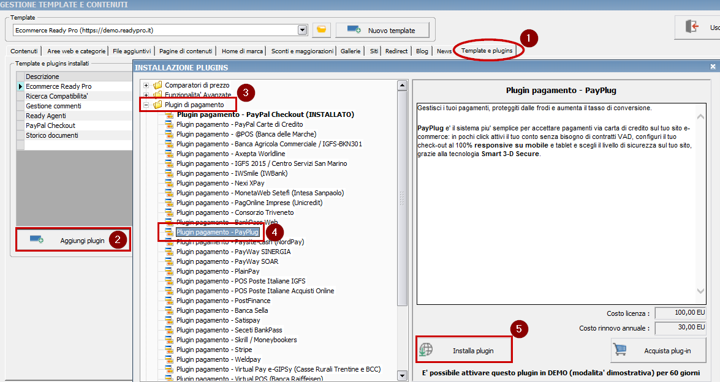Click icon of MonetaWeb Setefi plugin
Viewport: 720px width, 382px height.
tap(169, 193)
